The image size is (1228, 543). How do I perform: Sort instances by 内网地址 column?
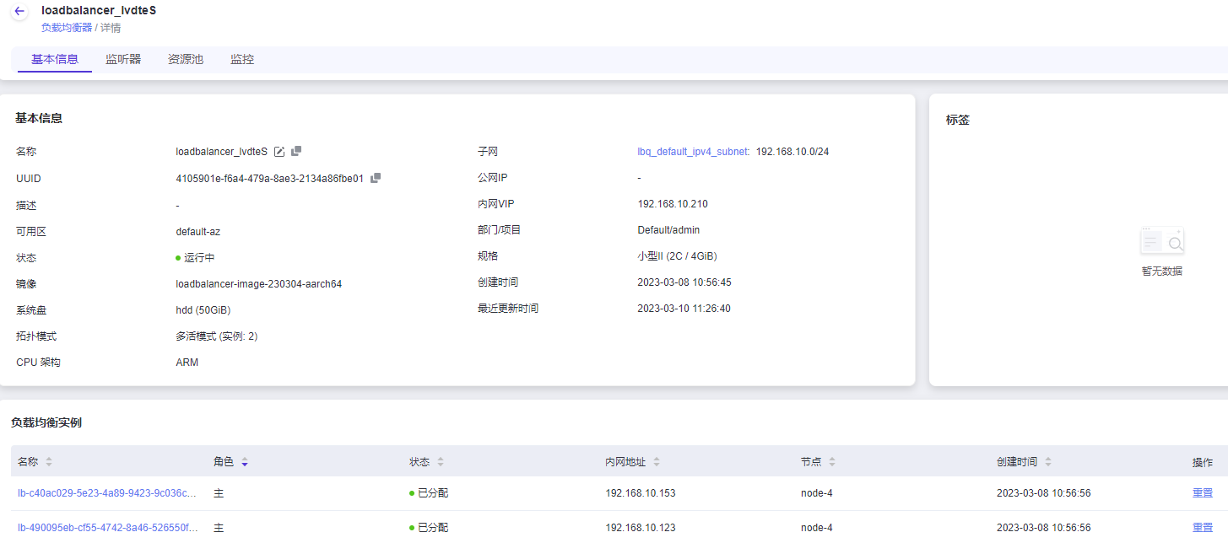point(657,462)
